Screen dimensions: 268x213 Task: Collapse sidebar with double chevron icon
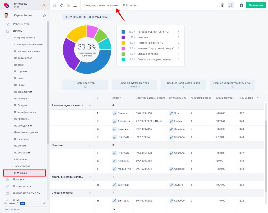(x=44, y=203)
